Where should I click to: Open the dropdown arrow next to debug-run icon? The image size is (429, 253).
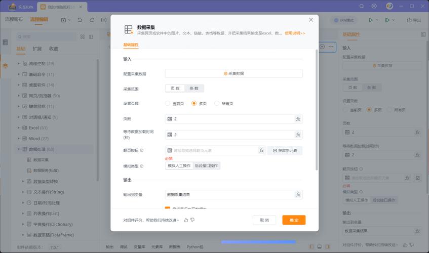coord(394,20)
